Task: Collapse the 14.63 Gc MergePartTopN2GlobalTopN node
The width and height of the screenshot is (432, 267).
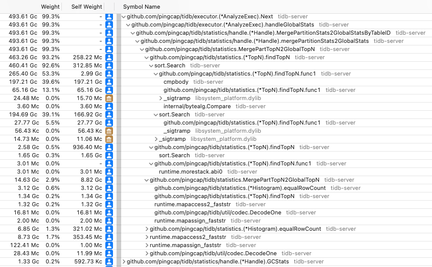Action: [x=147, y=180]
